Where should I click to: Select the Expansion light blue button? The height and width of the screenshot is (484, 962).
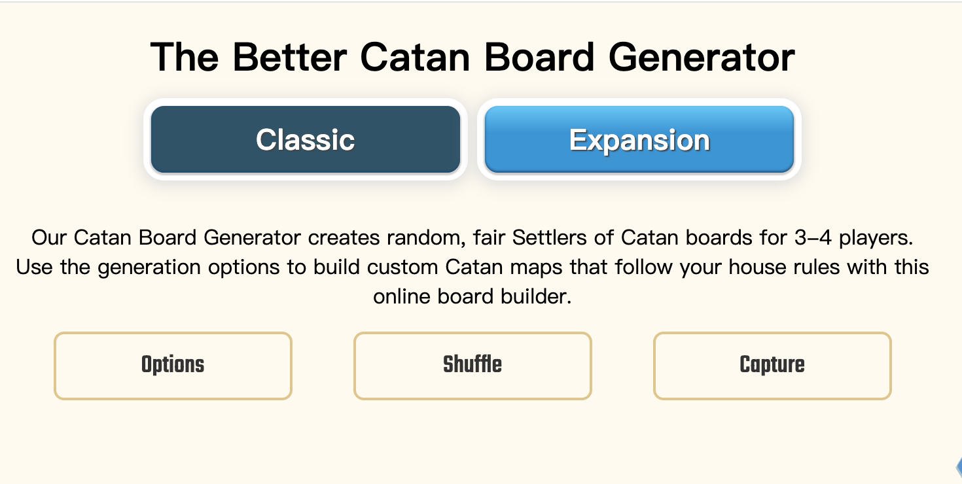pyautogui.click(x=639, y=139)
